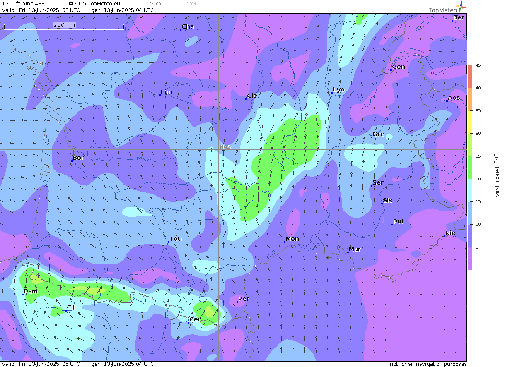The image size is (505, 367).
Task: Click the Cil city label
Action: [x=70, y=307]
